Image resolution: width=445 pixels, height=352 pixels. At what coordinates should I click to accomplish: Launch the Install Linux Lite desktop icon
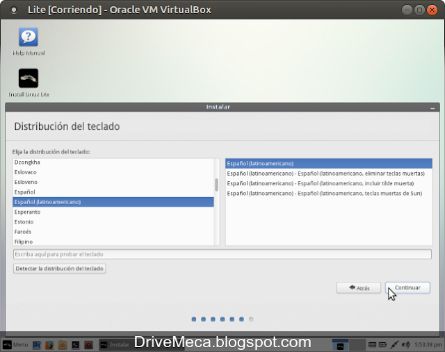pos(29,83)
